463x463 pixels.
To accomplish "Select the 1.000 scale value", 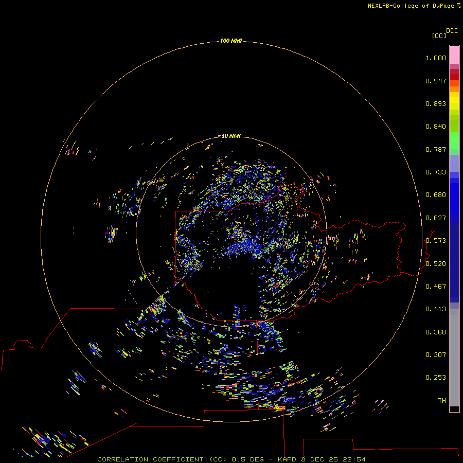I will click(436, 58).
